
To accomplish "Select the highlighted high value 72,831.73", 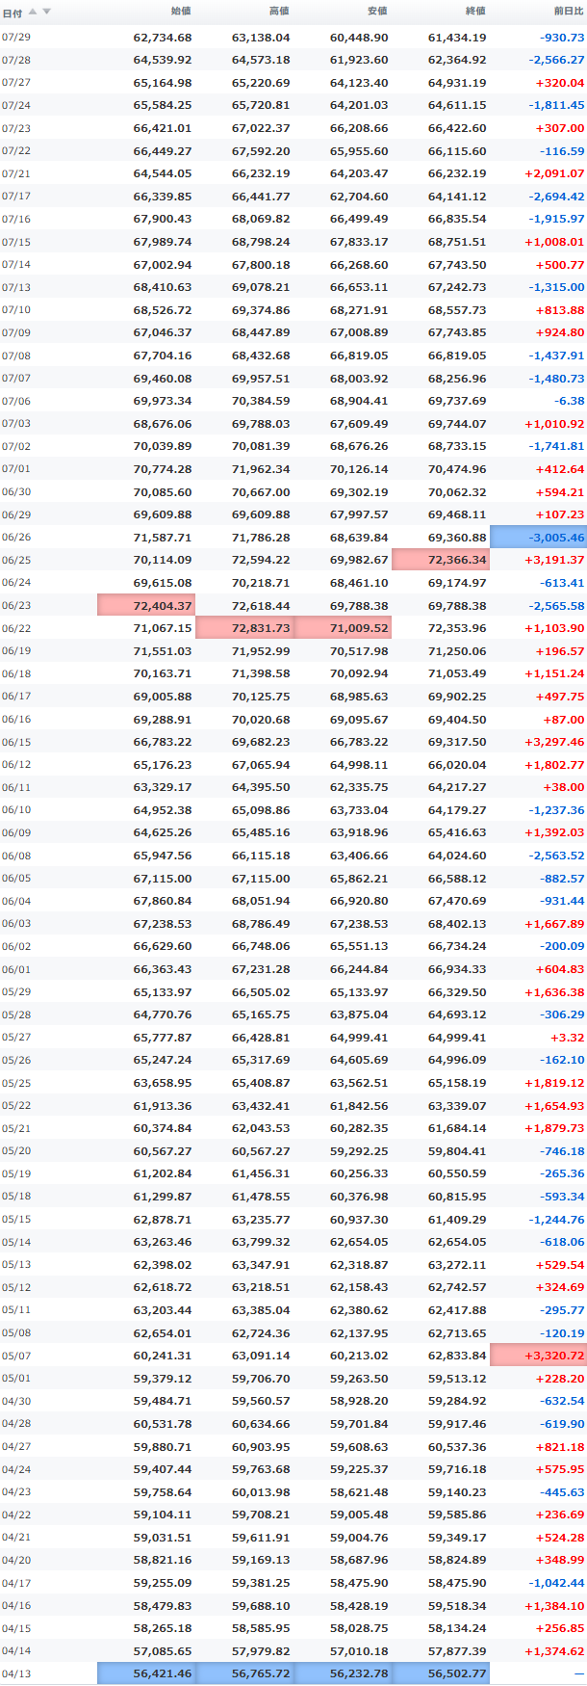I will (x=244, y=628).
